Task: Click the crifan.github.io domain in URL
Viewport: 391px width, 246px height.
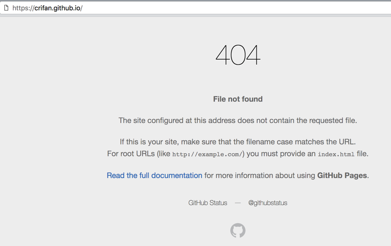Action: 57,8
